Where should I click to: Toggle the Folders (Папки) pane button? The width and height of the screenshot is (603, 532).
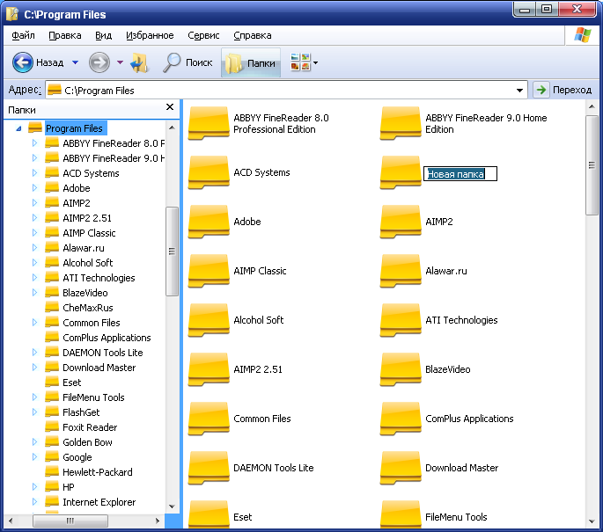point(251,63)
